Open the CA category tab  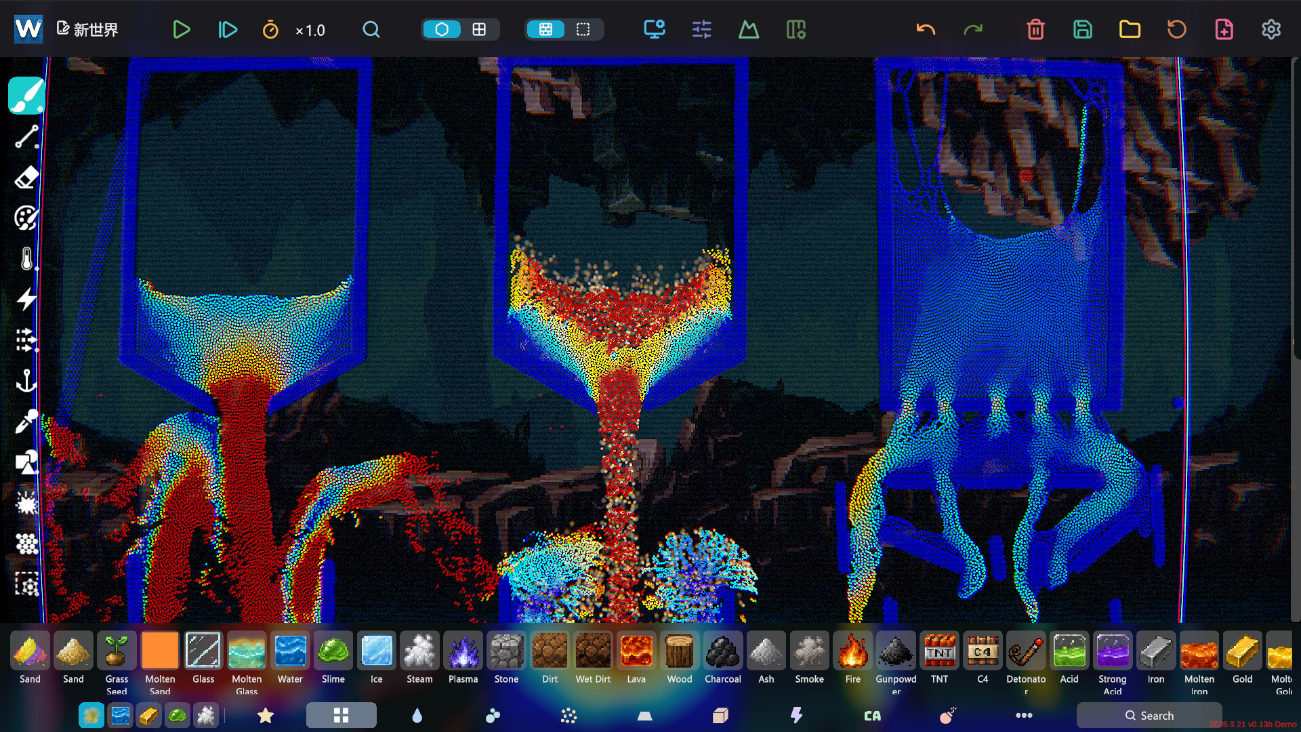coord(872,715)
